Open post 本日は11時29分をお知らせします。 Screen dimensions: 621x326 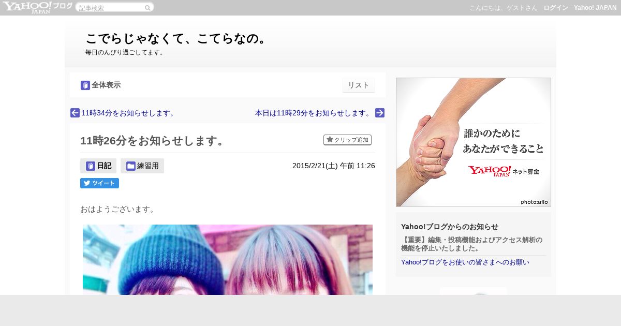313,113
